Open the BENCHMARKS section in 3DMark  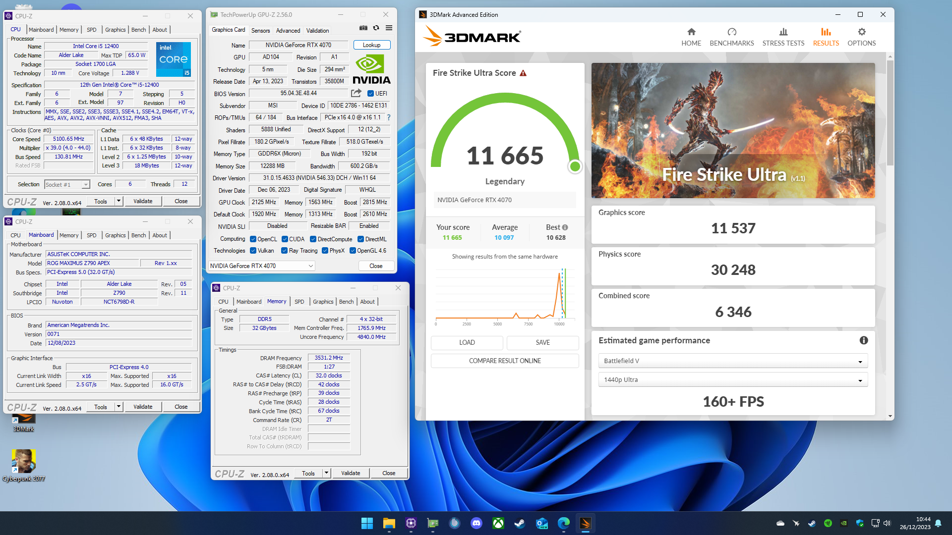click(732, 37)
